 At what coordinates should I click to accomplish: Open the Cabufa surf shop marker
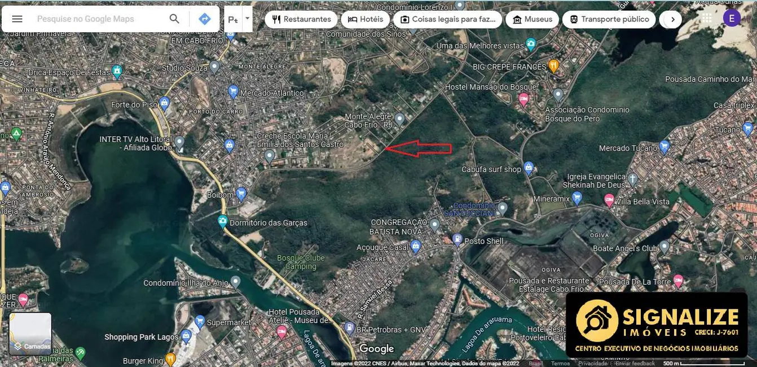[529, 167]
